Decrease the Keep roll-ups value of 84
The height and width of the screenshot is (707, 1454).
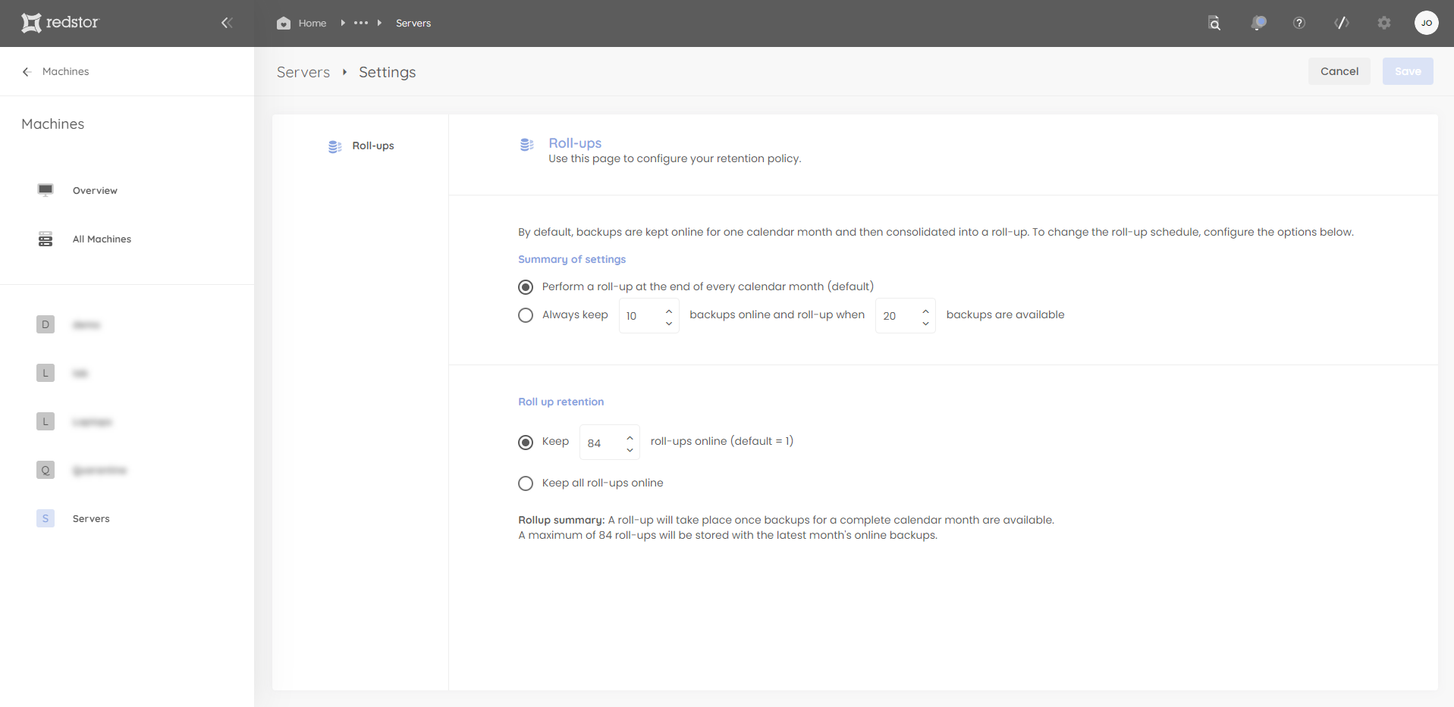630,449
